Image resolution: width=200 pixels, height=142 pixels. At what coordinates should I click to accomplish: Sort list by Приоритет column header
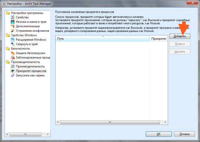[159, 39]
